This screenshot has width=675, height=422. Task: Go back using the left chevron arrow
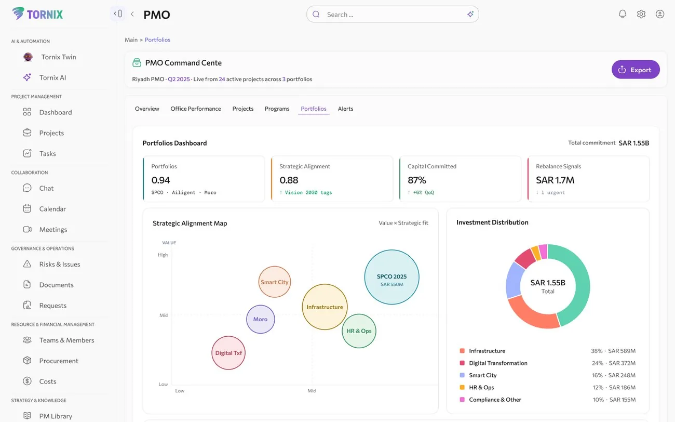point(132,14)
